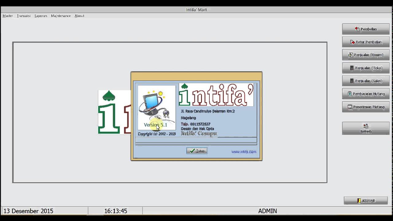
Task: Click the Version 5.1 text
Action: [156, 125]
